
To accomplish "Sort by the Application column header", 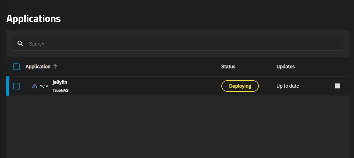I will [x=38, y=67].
